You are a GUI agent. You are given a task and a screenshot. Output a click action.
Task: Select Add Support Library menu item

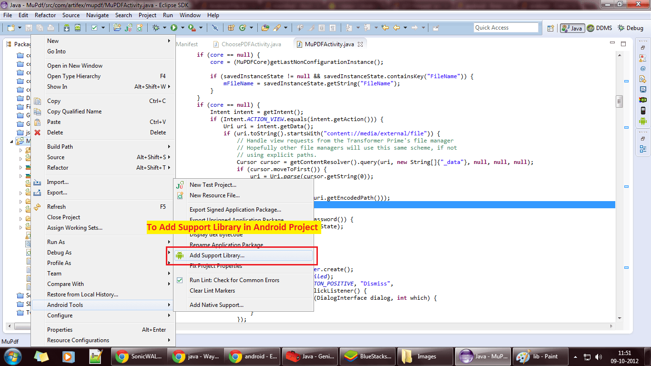pyautogui.click(x=217, y=255)
